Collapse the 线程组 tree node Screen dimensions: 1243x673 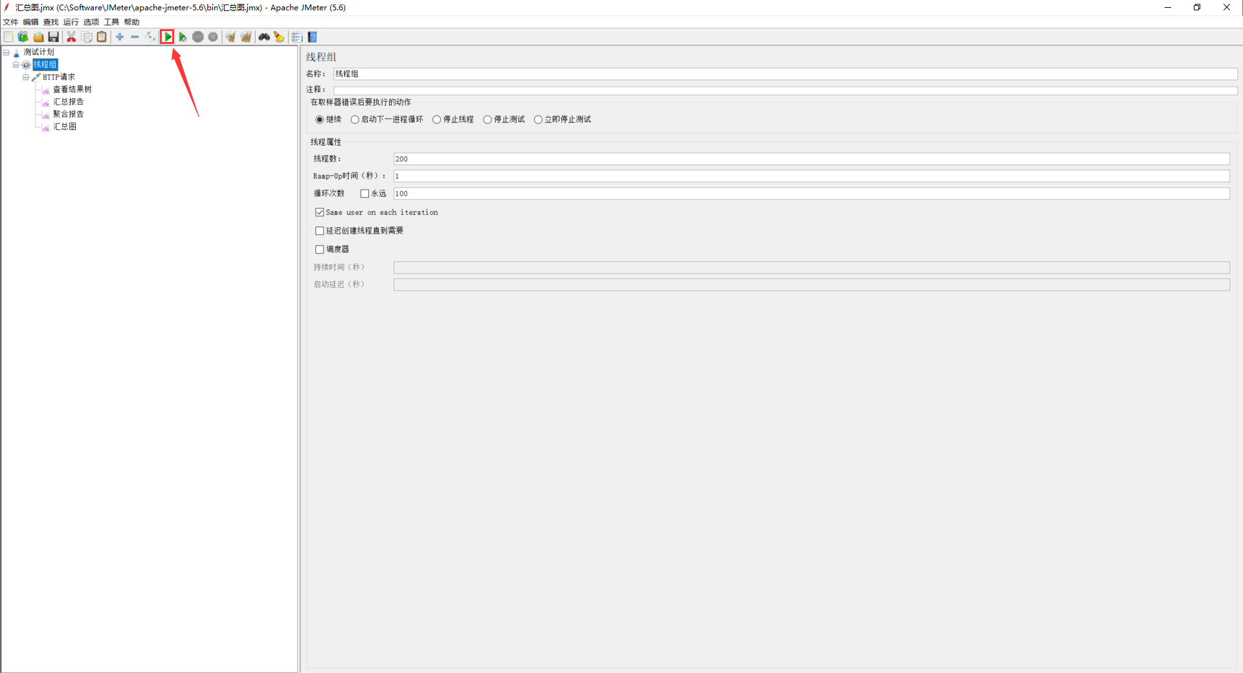(16, 65)
